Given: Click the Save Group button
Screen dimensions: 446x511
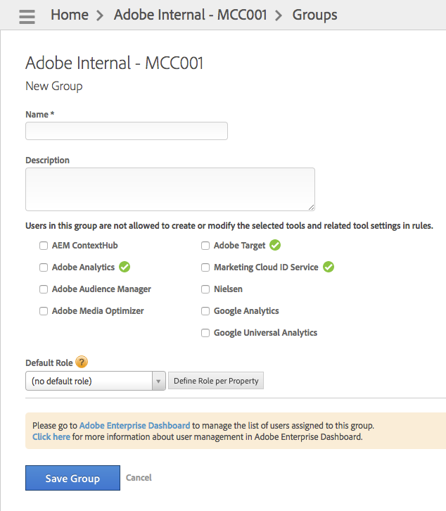Looking at the screenshot, I should pos(72,478).
